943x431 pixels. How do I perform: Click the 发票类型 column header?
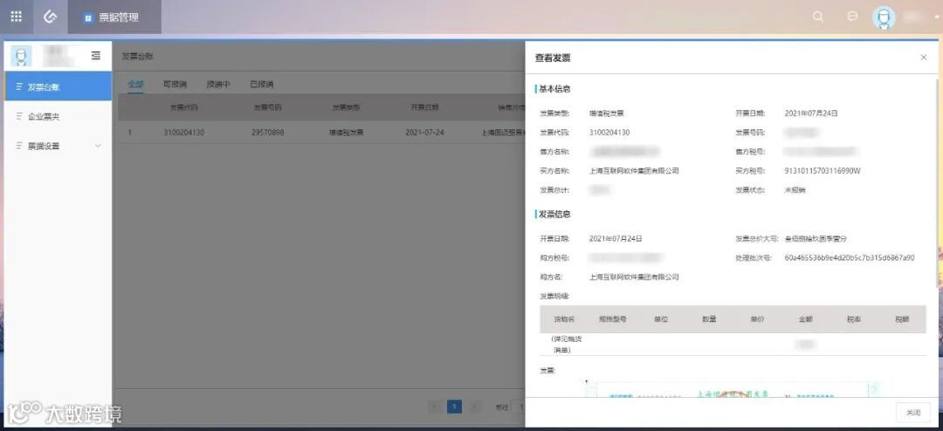tap(347, 107)
